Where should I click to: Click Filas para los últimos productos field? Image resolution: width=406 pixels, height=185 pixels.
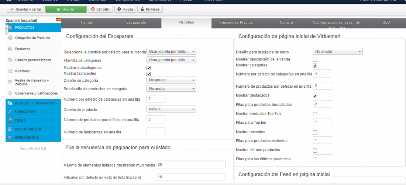pyautogui.click(x=322, y=158)
